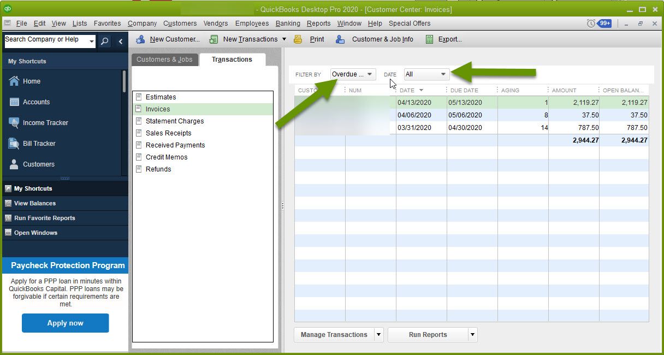Click the QuickBooks logo in title bar
Image resolution: width=664 pixels, height=355 pixels.
8,9
